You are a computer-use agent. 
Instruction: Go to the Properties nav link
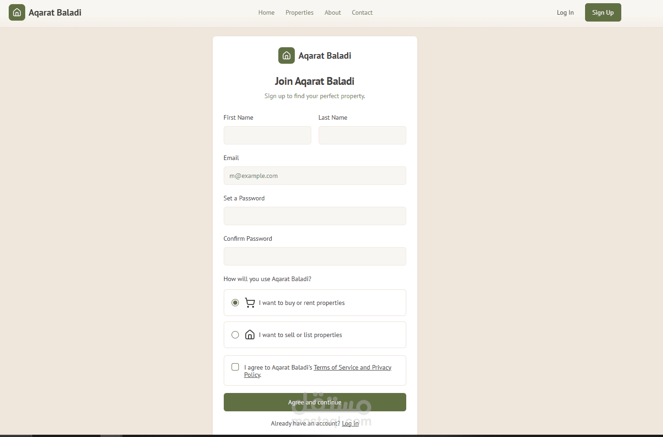(299, 12)
